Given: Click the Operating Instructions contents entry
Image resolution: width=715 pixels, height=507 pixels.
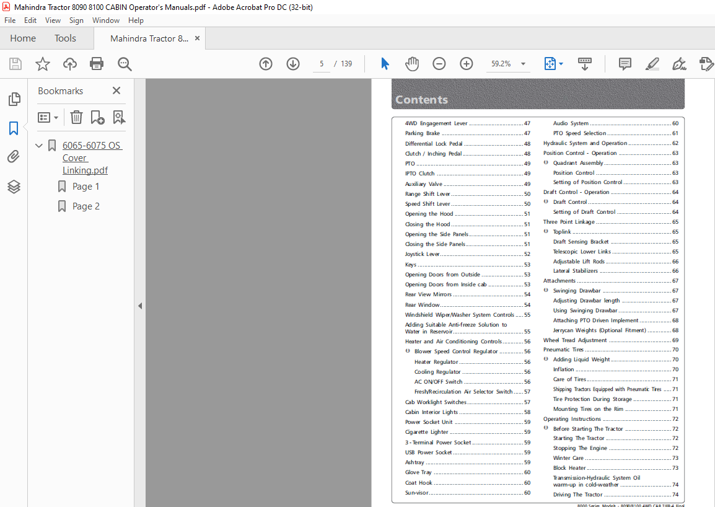Looking at the screenshot, I should click(610, 419).
